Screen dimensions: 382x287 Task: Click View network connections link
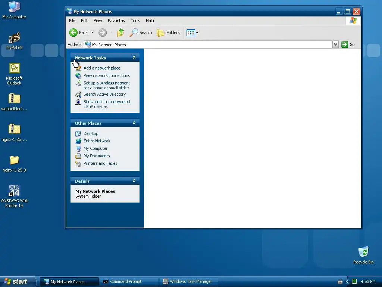click(x=107, y=75)
